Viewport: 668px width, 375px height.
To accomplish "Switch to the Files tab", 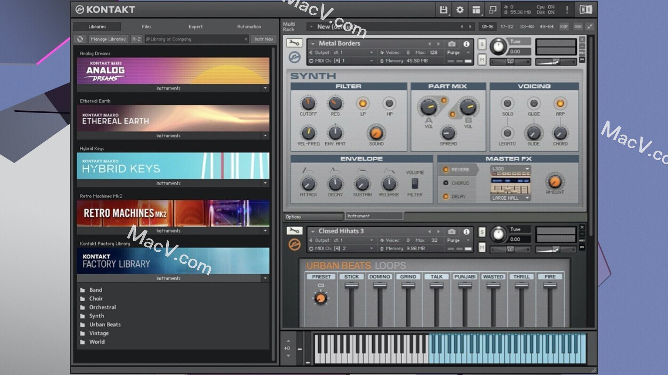I will coord(146,26).
